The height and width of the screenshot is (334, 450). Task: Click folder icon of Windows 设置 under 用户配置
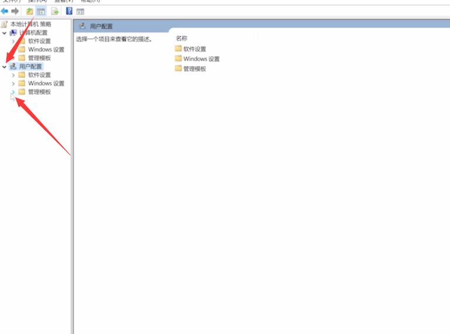click(22, 83)
